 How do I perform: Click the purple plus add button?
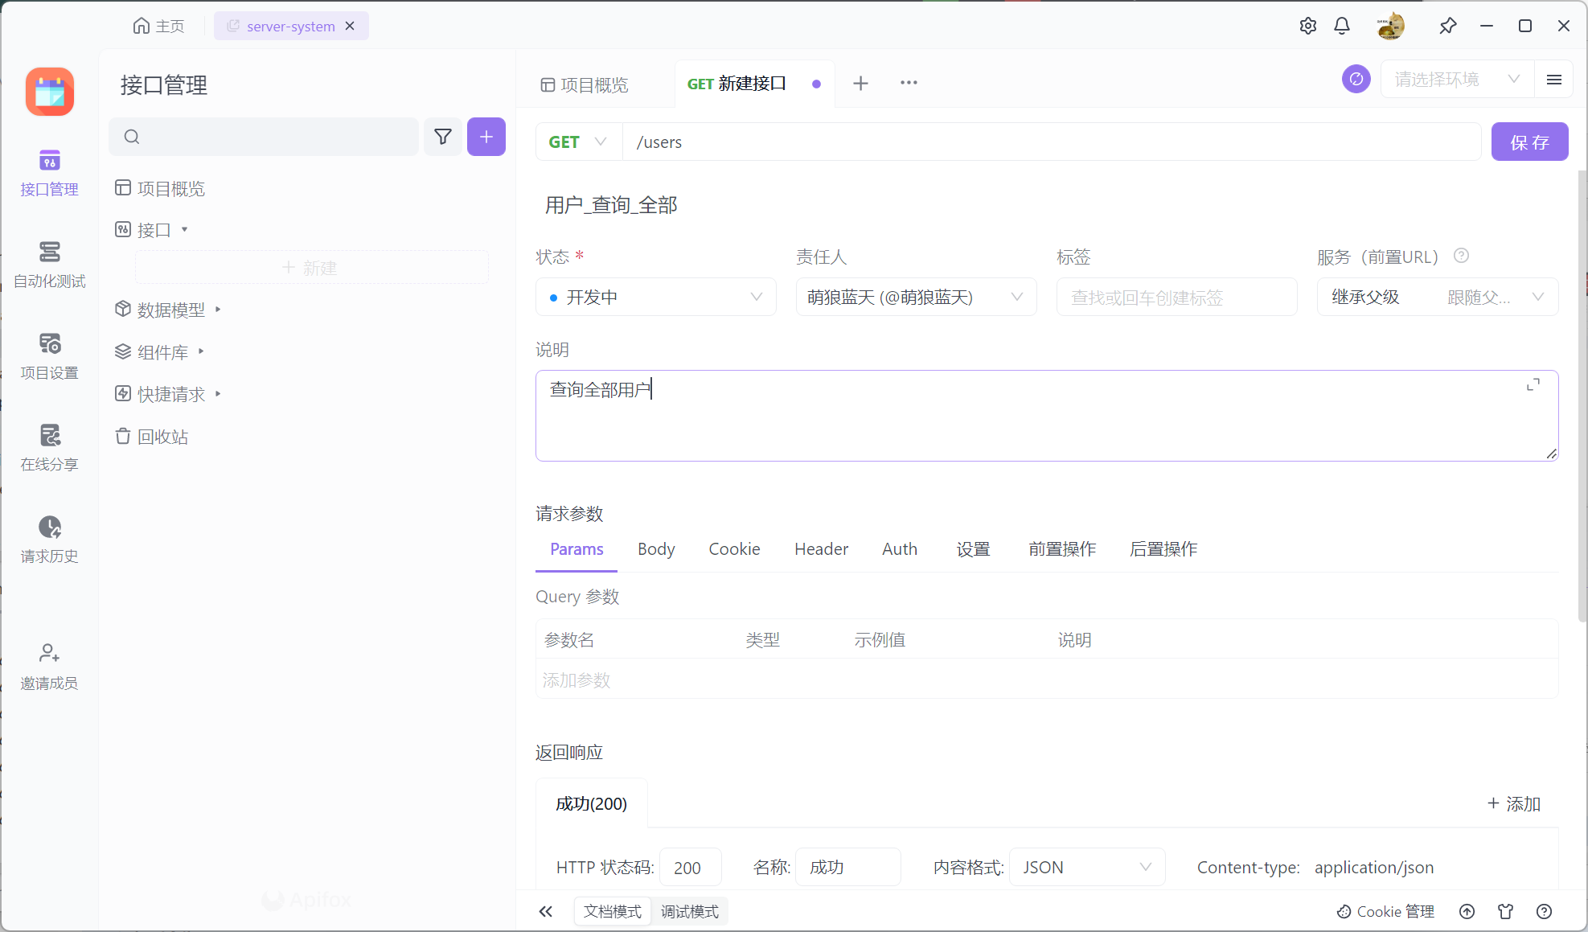486,137
